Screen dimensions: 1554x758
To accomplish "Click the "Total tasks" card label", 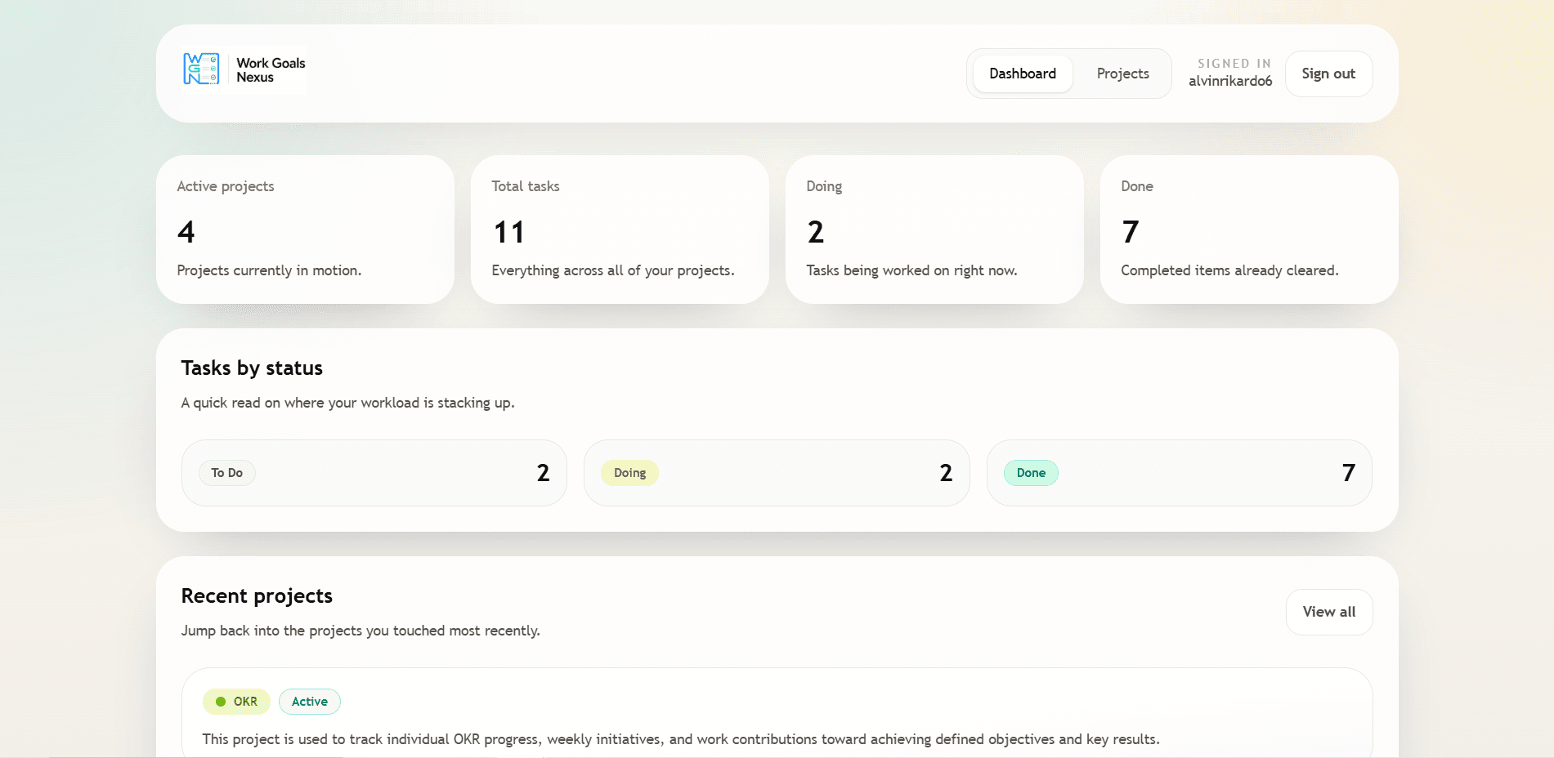I will (x=526, y=186).
